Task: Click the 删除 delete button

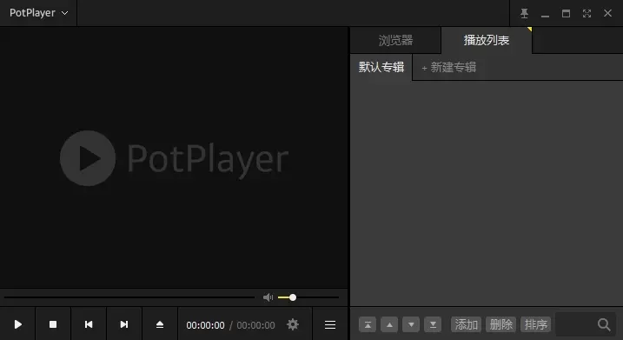Action: click(500, 324)
